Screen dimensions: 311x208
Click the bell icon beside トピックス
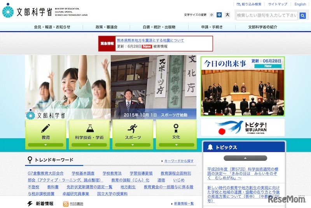pos(210,147)
